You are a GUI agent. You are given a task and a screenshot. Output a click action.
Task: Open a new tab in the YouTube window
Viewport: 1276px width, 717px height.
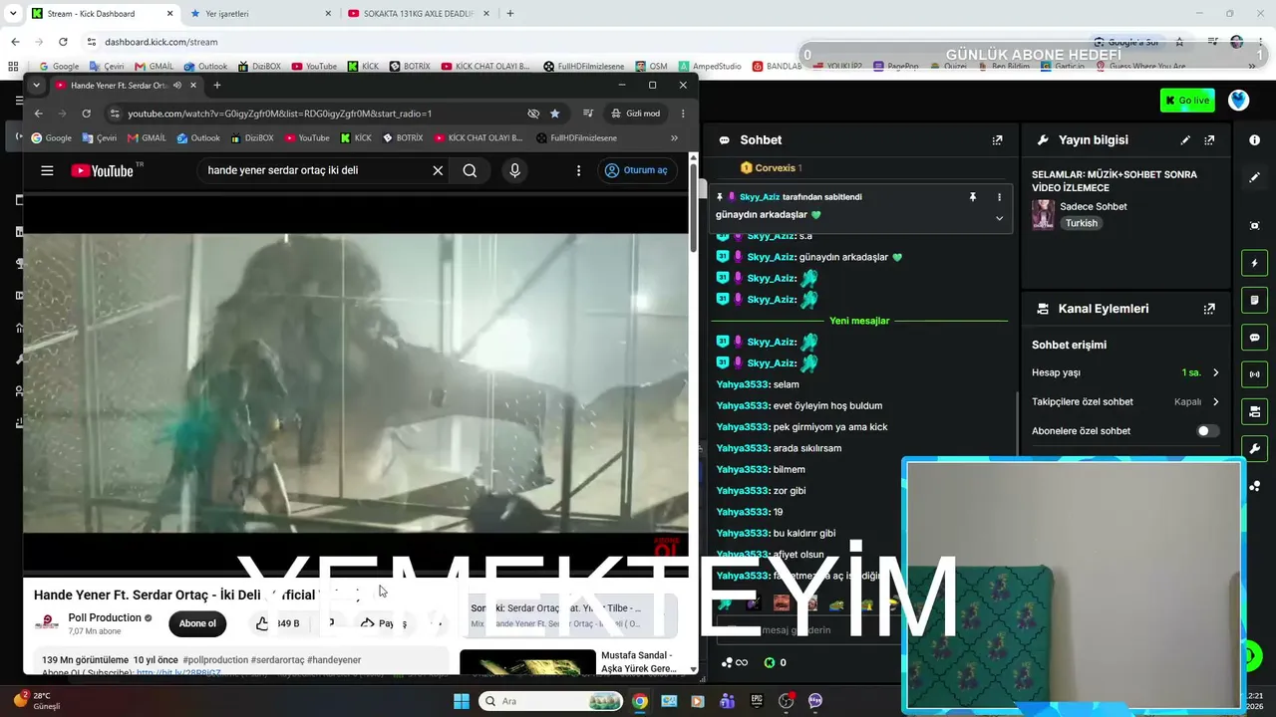tap(217, 86)
